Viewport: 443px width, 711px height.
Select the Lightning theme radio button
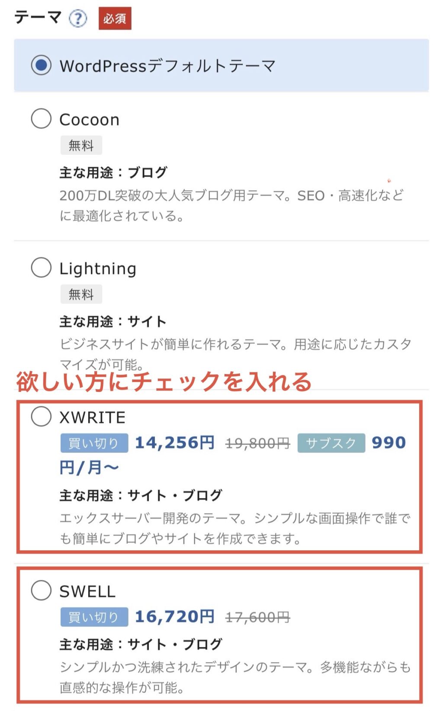41,267
